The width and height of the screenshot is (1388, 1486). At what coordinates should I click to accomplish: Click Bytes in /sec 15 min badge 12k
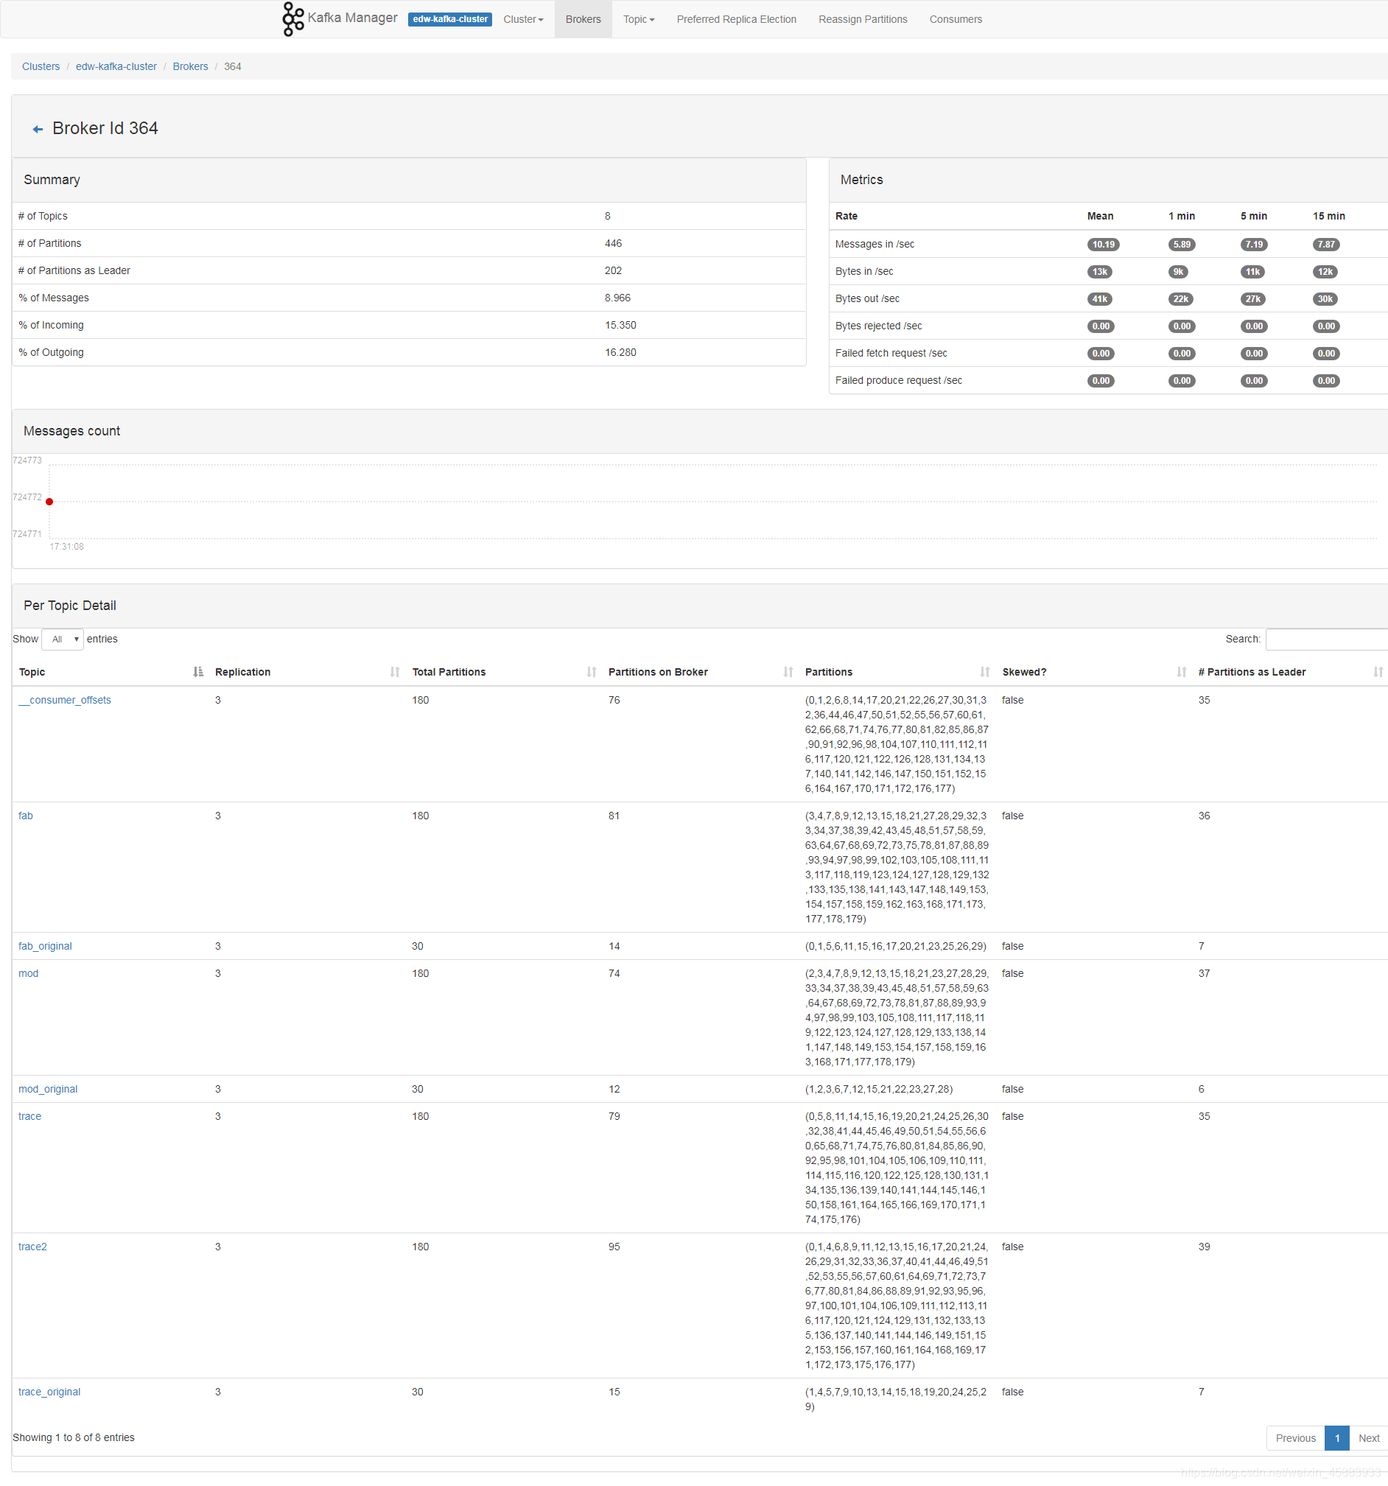click(1325, 272)
